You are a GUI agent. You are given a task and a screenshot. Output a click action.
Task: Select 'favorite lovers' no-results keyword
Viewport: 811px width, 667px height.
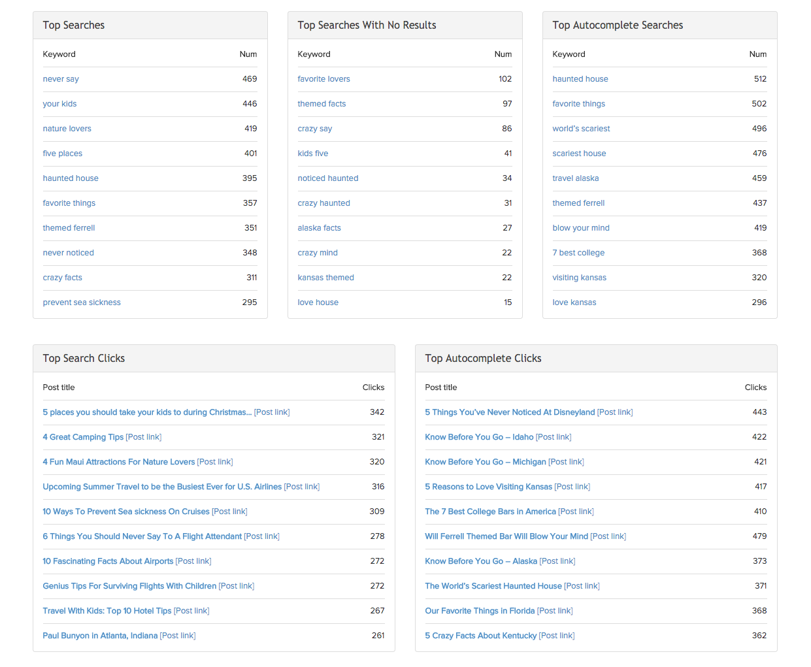[x=323, y=79]
